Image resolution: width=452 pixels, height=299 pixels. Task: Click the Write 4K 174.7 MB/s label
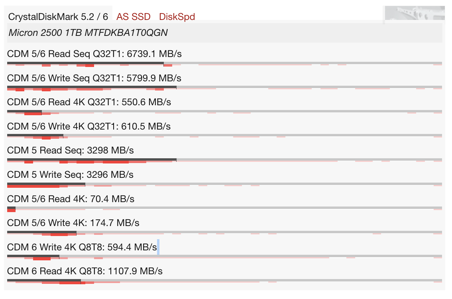[x=73, y=223]
